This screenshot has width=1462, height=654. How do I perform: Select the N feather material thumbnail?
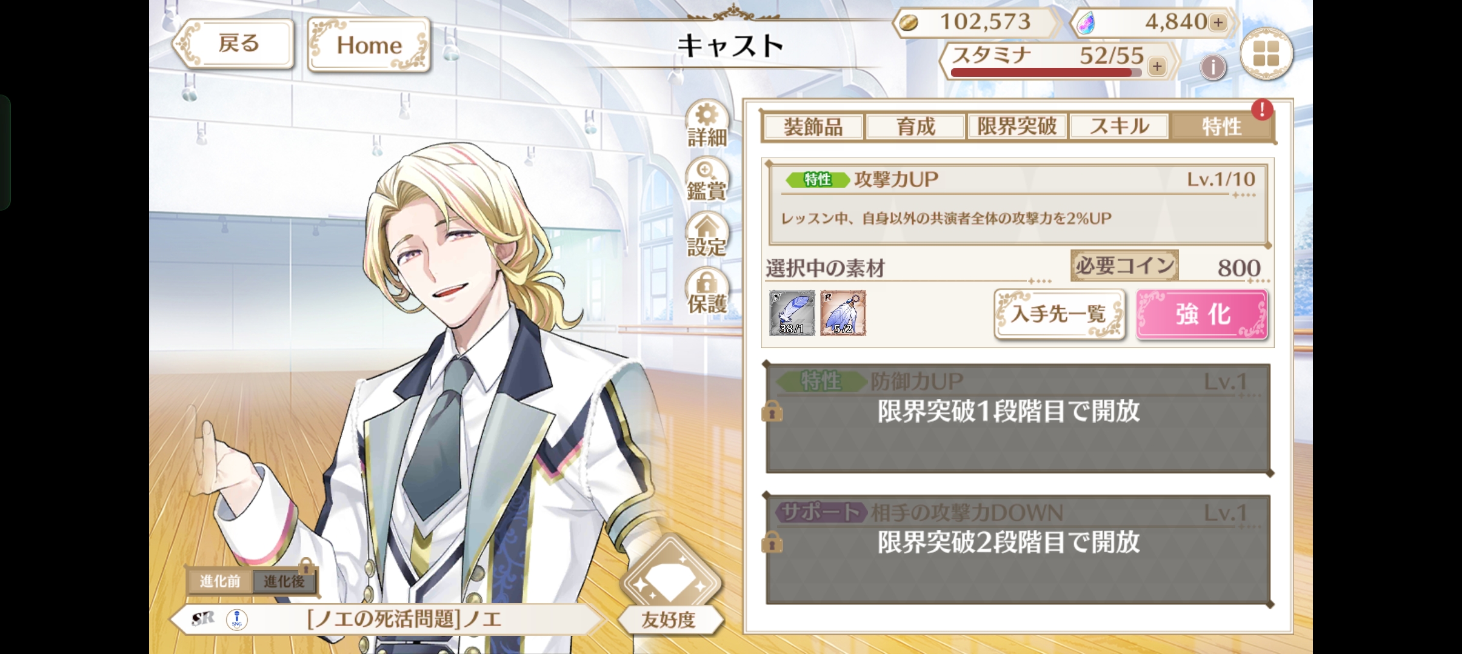pyautogui.click(x=792, y=313)
